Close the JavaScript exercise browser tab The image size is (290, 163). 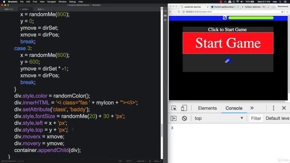click(208, 7)
